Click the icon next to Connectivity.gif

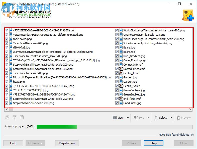coord(121,65)
